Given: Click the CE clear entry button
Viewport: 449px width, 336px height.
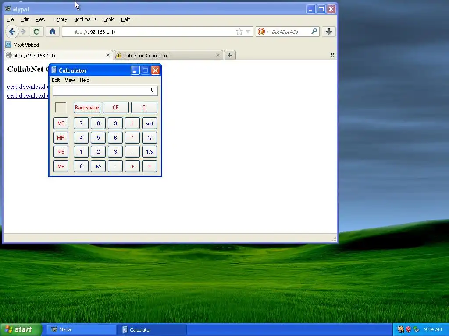Looking at the screenshot, I should tap(116, 108).
